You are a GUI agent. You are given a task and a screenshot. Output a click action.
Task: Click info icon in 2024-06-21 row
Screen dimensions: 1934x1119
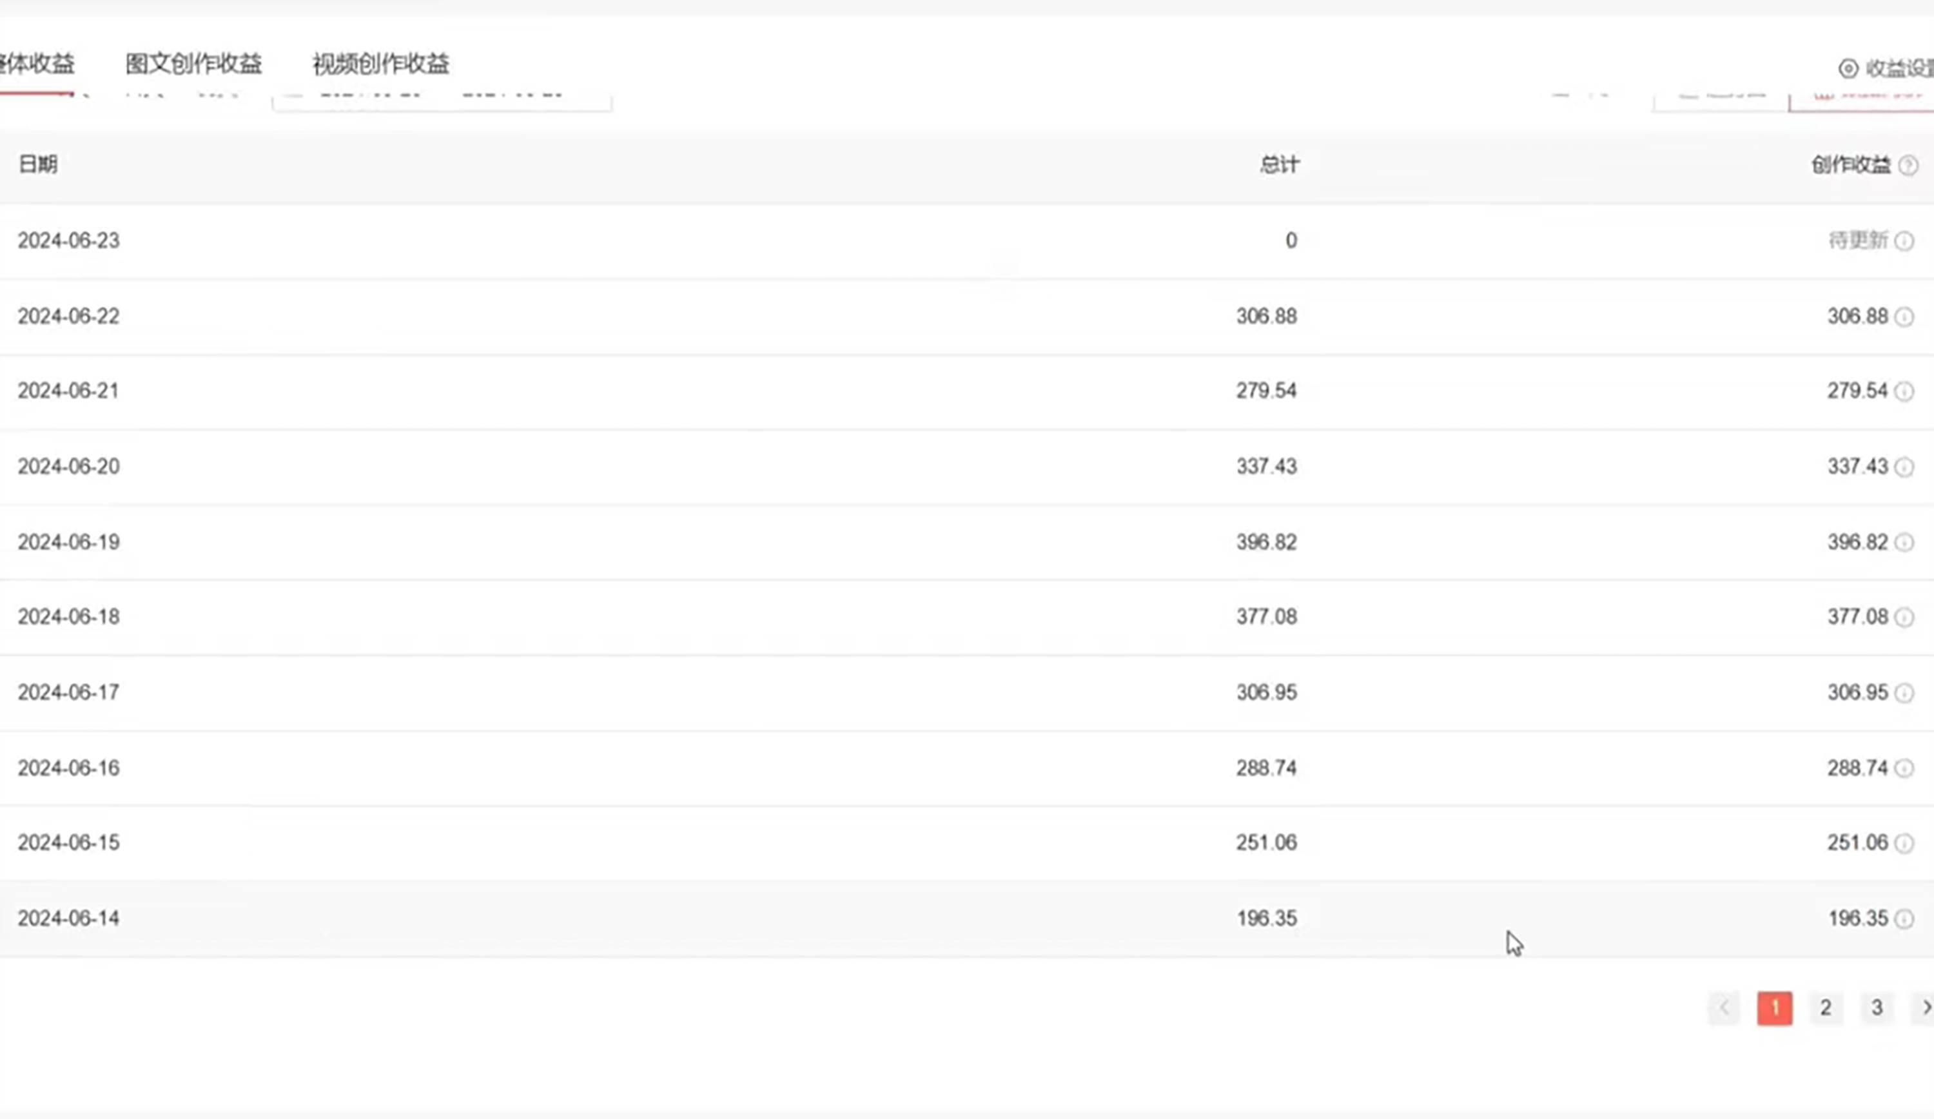[x=1904, y=391]
